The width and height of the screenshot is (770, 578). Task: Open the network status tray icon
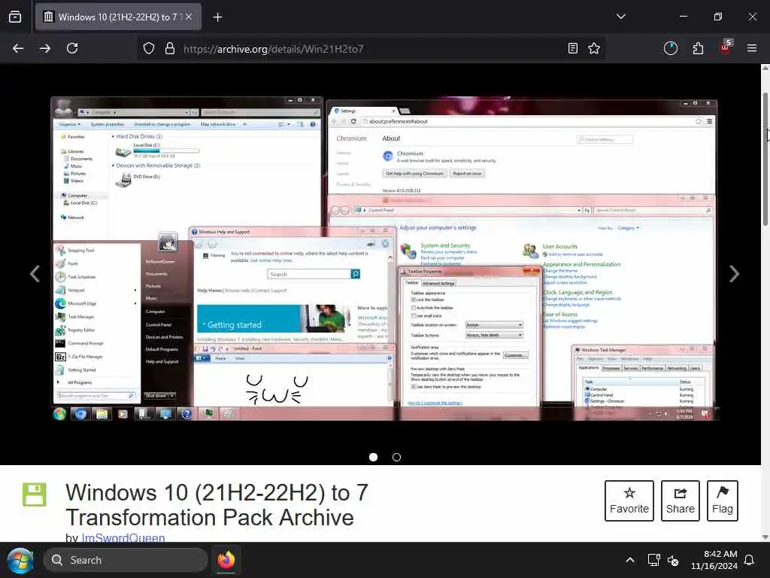(653, 560)
